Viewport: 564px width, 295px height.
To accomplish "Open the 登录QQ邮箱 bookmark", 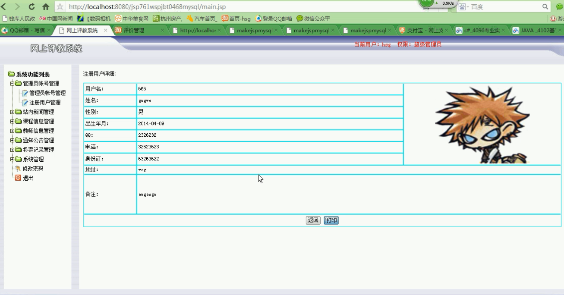I will tap(274, 19).
